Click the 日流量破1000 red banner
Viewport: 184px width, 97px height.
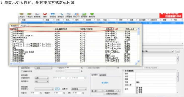(x=171, y=15)
